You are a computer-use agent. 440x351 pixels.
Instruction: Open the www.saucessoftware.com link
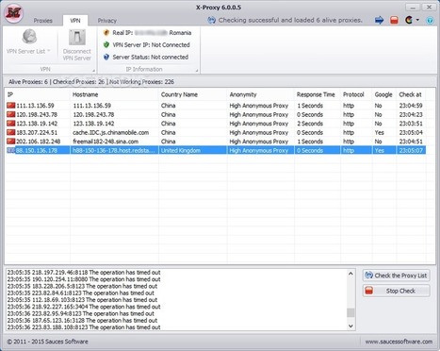coord(399,342)
